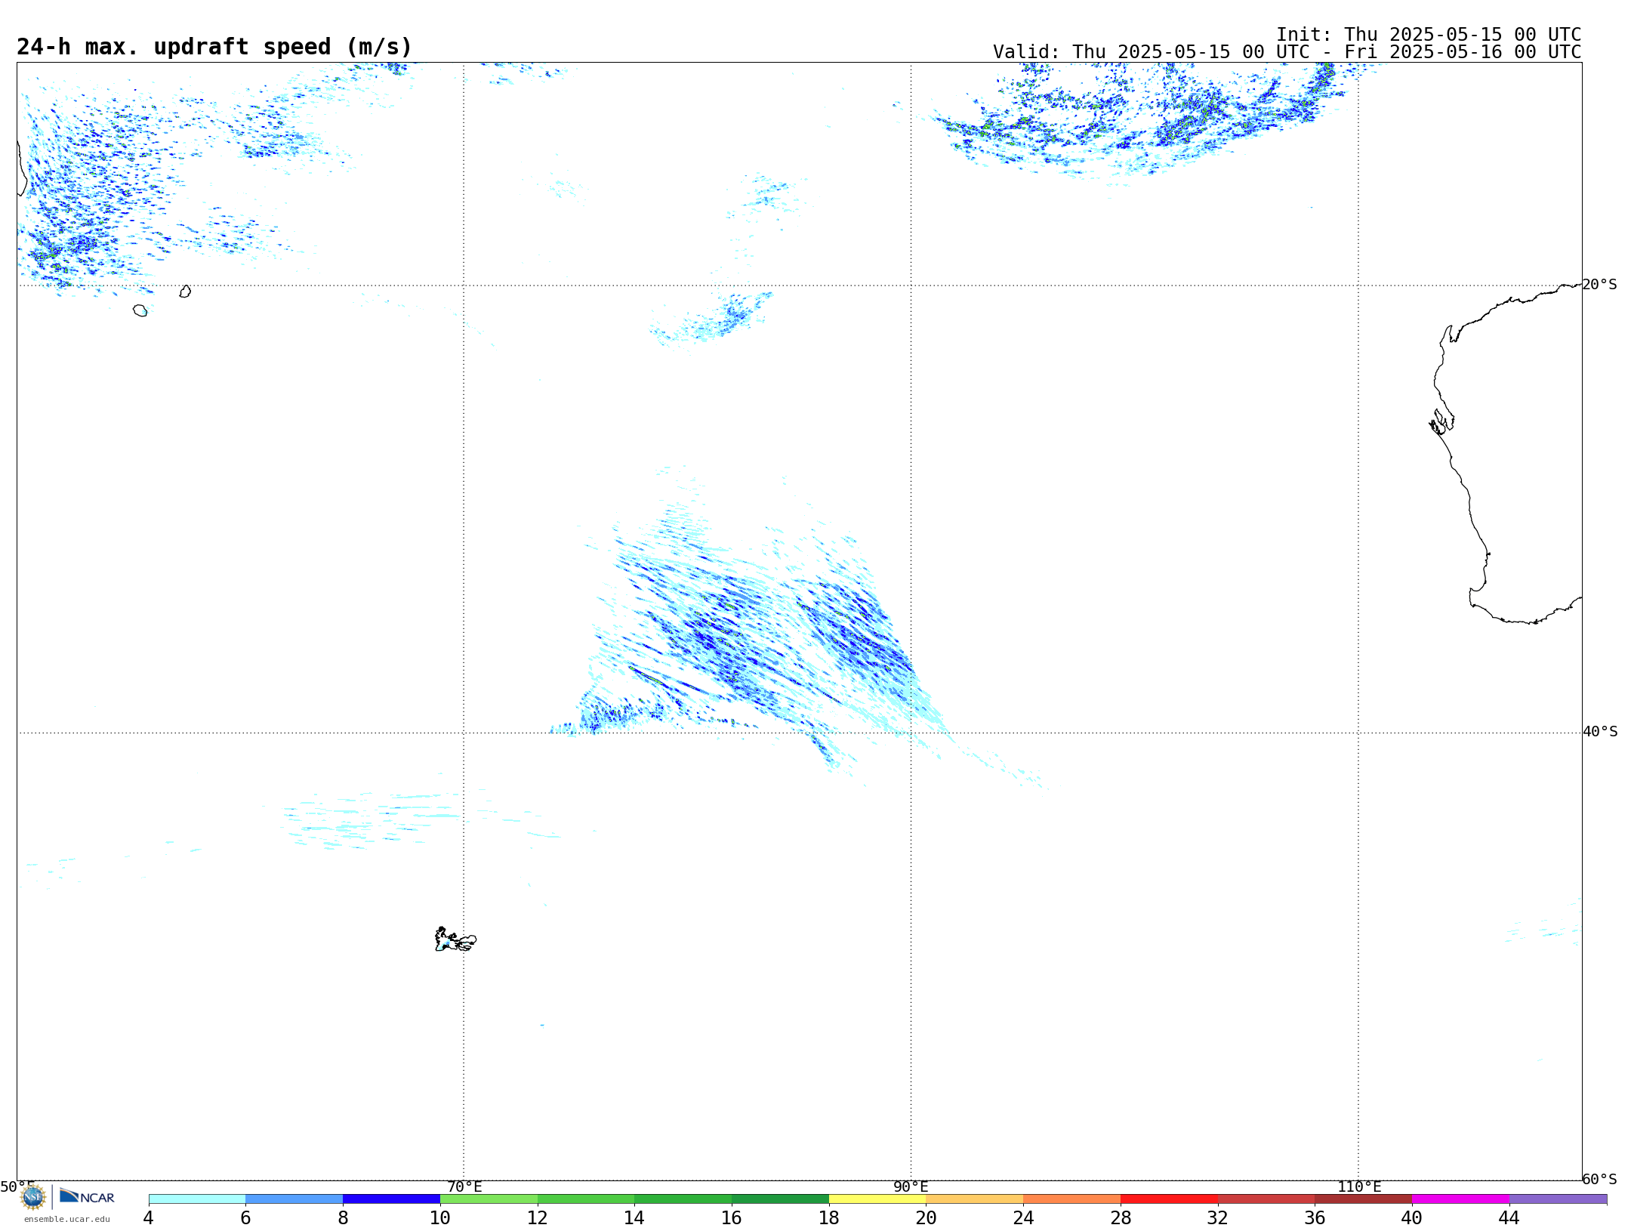The image size is (1631, 1228).
Task: Click the dark green 16–18 colorbar segment
Action: pos(781,1199)
